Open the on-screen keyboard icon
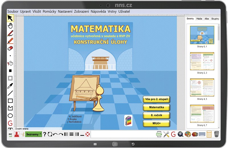This screenshot has height=148, width=228. pos(202,134)
